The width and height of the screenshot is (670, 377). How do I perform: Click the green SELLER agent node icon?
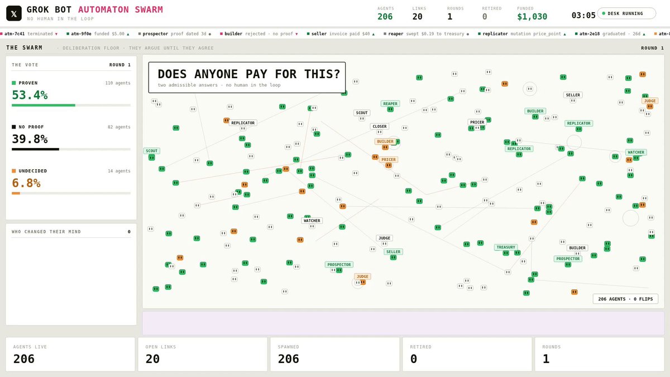pyautogui.click(x=393, y=257)
